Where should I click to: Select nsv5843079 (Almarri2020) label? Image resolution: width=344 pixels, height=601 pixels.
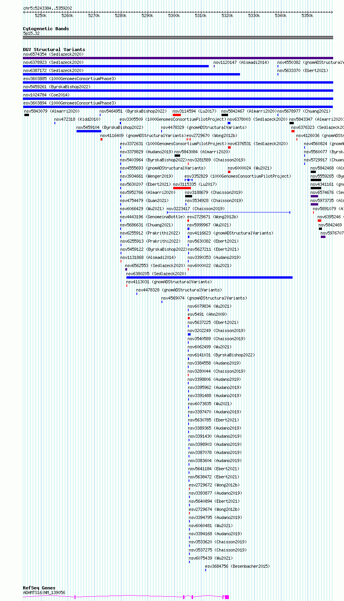click(52, 111)
